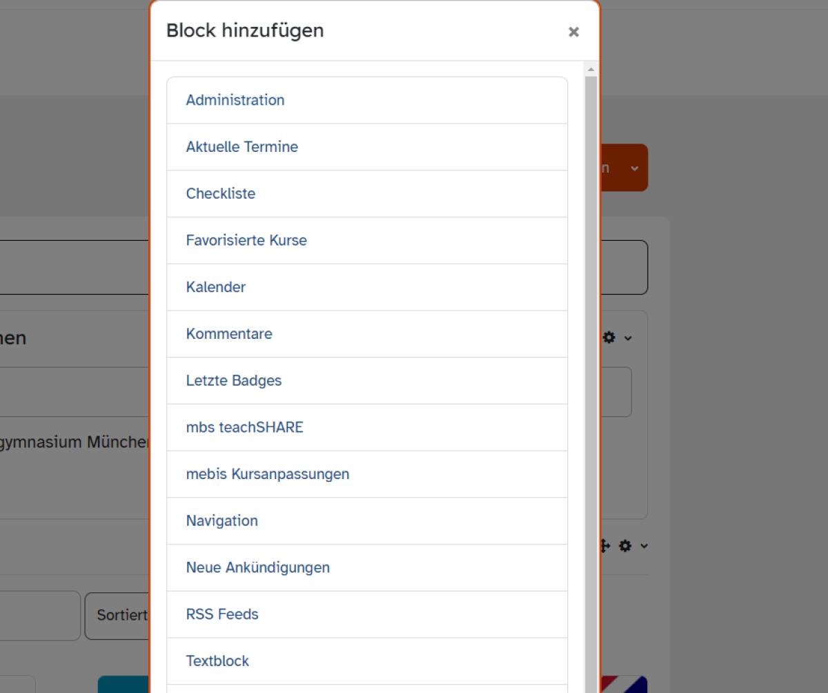Select Neue Ankündigungen block
The width and height of the screenshot is (828, 693).
click(x=367, y=567)
